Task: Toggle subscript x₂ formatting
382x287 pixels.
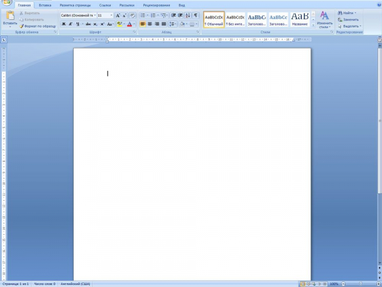Action: 95,24
